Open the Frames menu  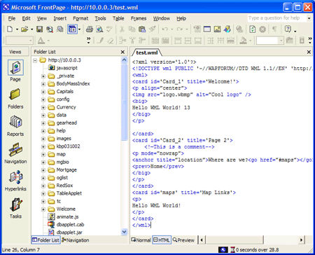pos(139,18)
